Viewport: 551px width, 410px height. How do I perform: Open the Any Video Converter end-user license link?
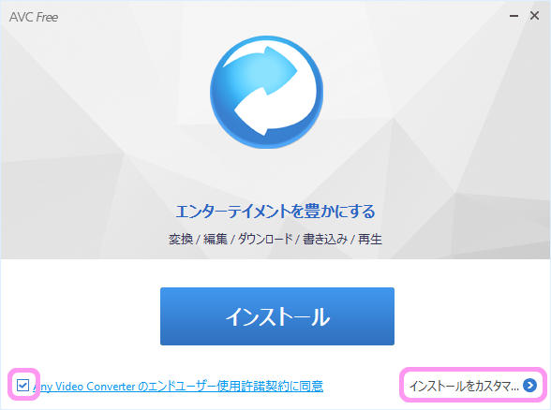(178, 386)
